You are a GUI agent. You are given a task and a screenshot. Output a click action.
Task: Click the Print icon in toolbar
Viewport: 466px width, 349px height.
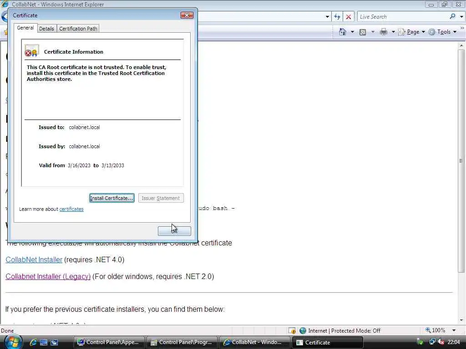click(x=383, y=32)
